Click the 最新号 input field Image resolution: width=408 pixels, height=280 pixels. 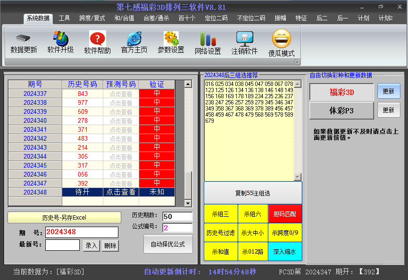62,245
